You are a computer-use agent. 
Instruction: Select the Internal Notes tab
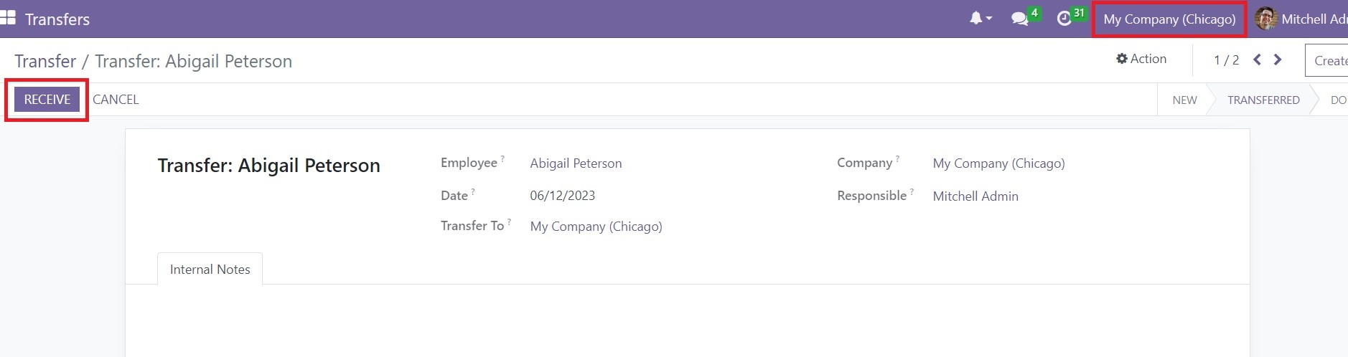point(210,270)
